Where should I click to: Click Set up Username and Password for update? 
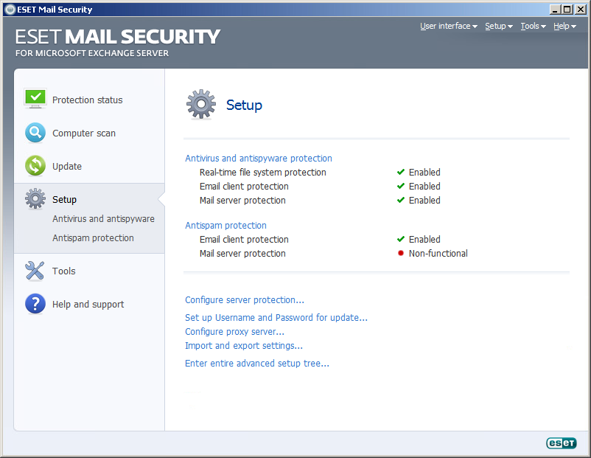276,317
